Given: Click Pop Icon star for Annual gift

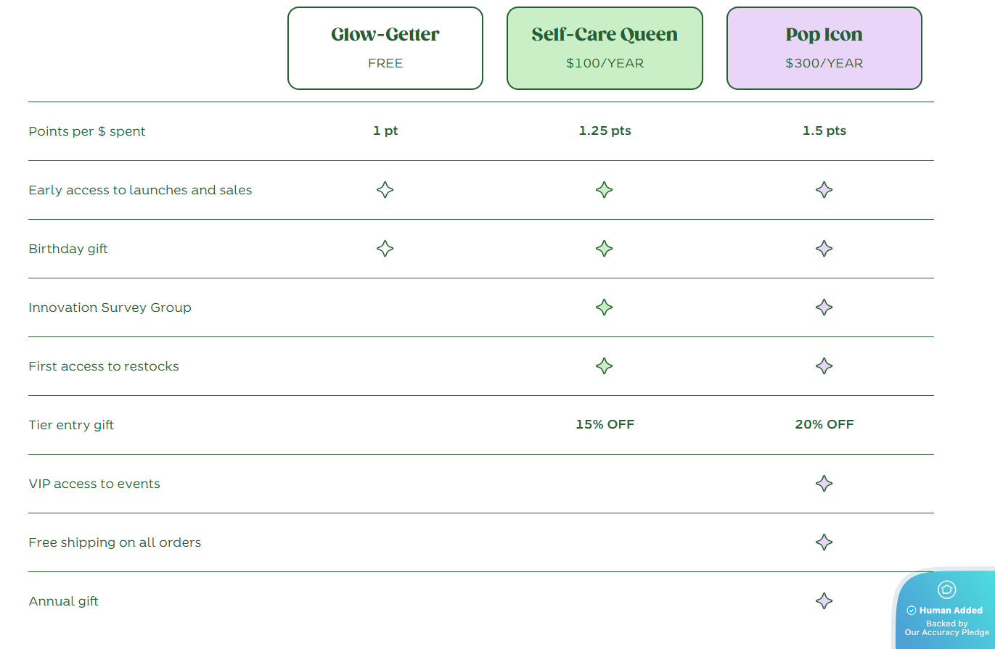Looking at the screenshot, I should point(824,601).
